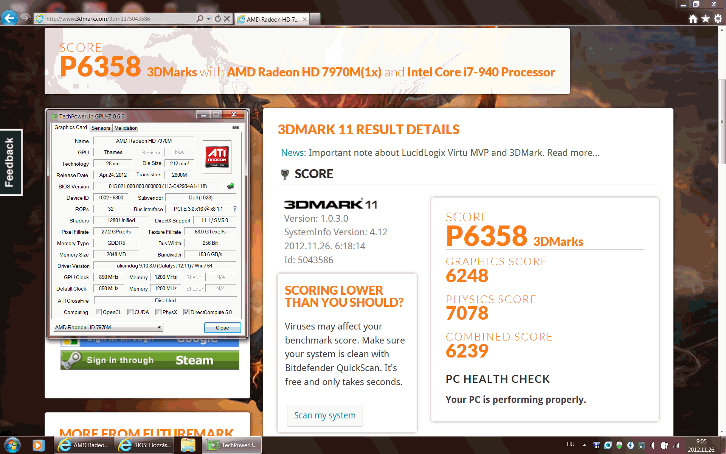Click the refresh icon in address bar

click(218, 19)
